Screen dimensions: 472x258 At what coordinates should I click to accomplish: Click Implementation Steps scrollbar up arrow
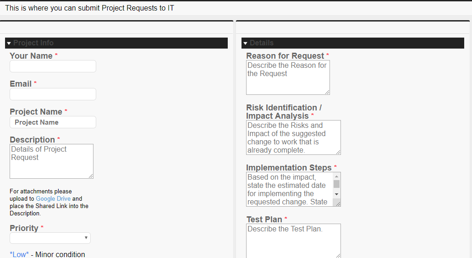point(336,176)
